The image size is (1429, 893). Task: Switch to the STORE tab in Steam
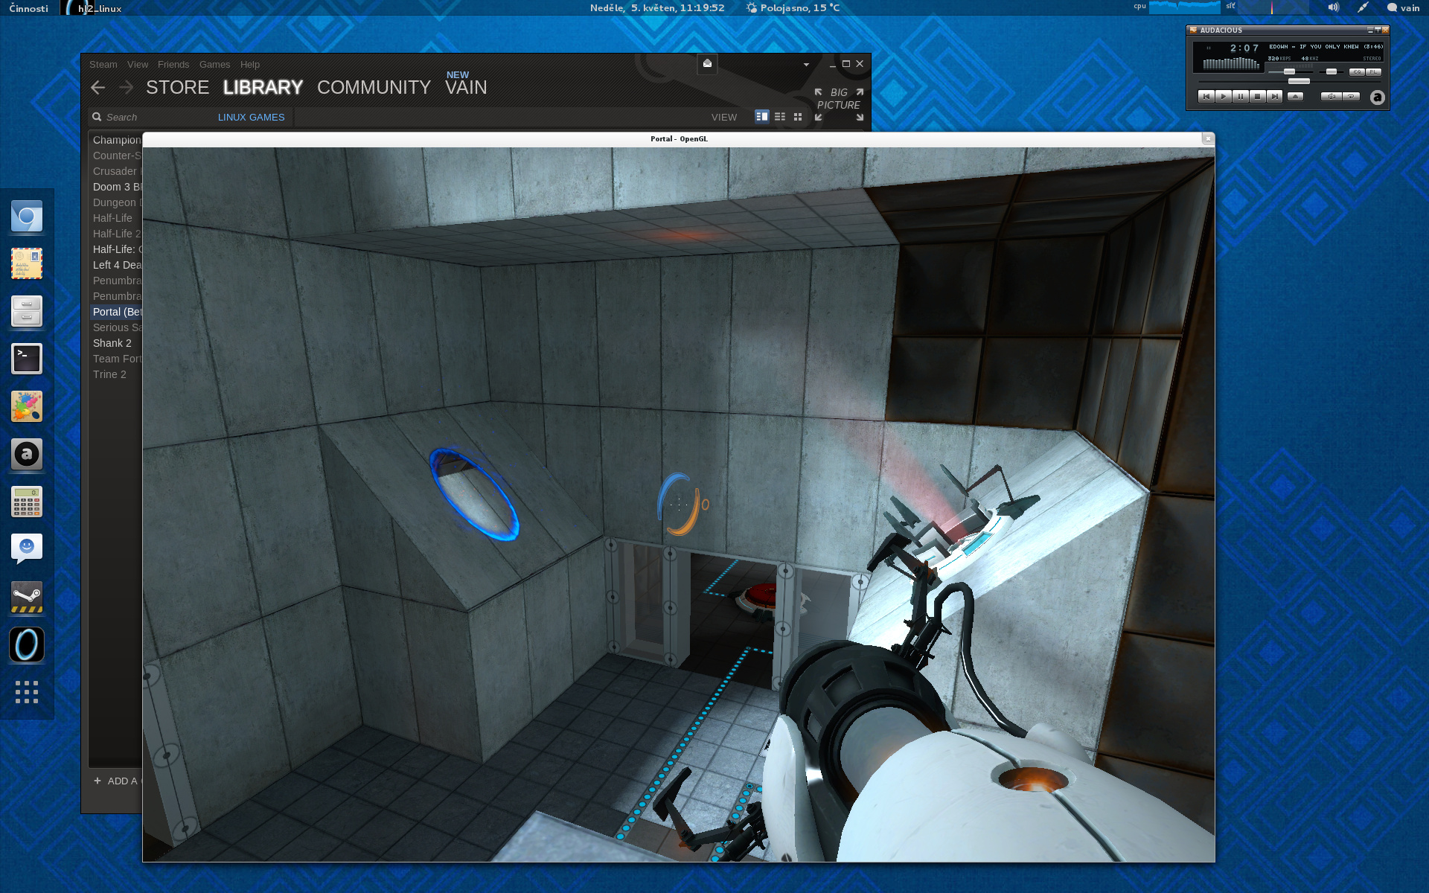coord(177,88)
